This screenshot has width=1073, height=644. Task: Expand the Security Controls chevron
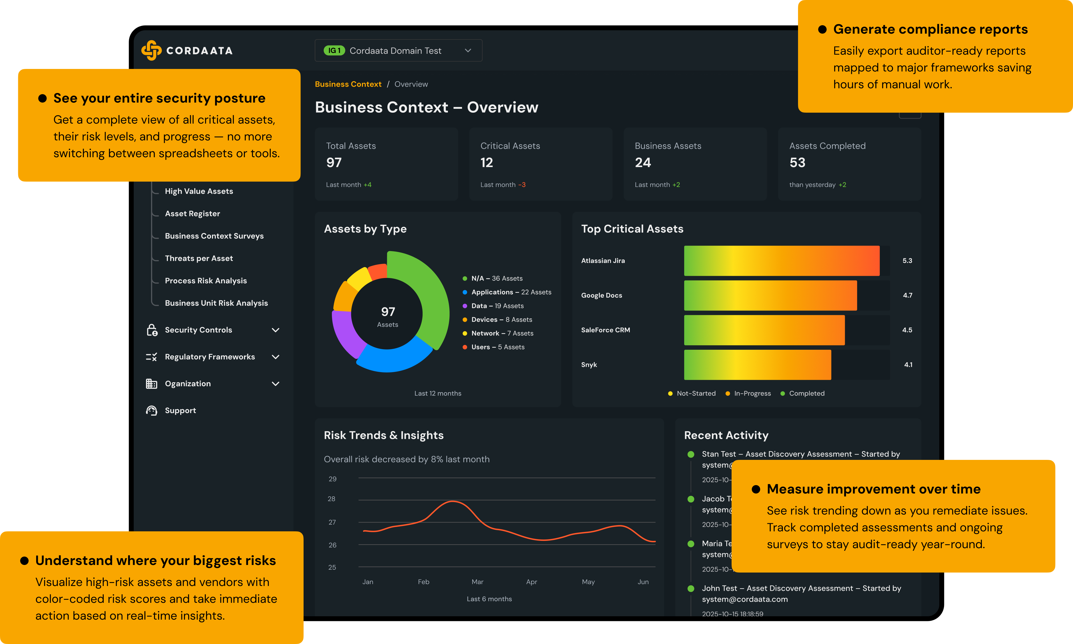(275, 330)
